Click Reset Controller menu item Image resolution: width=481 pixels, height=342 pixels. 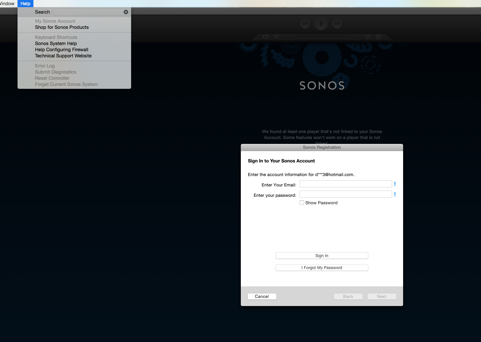coord(52,78)
